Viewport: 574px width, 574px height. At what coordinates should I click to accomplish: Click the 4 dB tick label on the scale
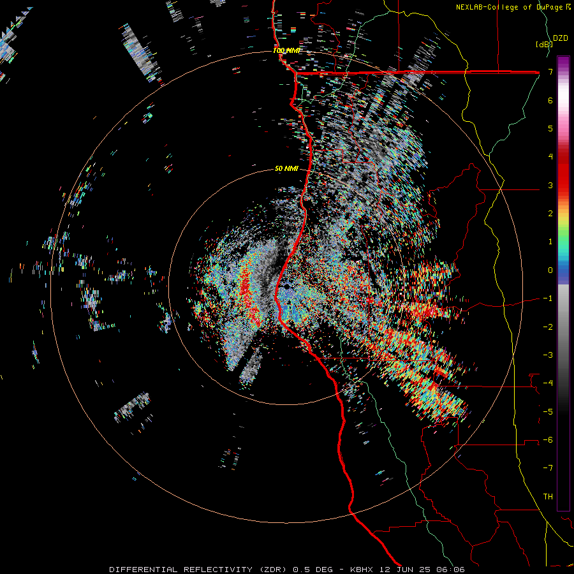tap(550, 157)
